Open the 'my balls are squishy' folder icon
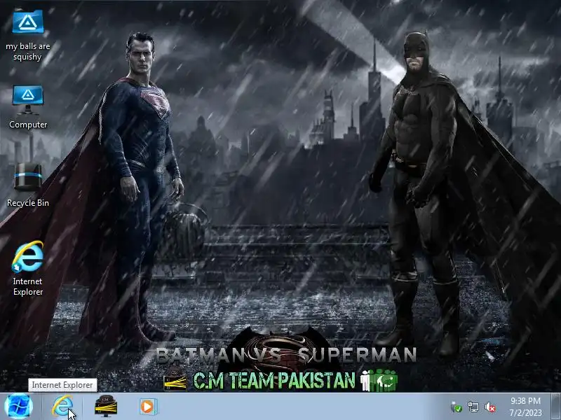561x420 pixels. pos(28,22)
